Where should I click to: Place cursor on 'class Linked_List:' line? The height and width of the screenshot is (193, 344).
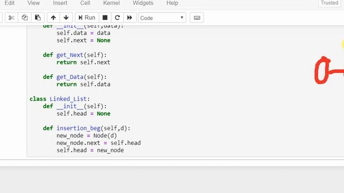coord(60,99)
